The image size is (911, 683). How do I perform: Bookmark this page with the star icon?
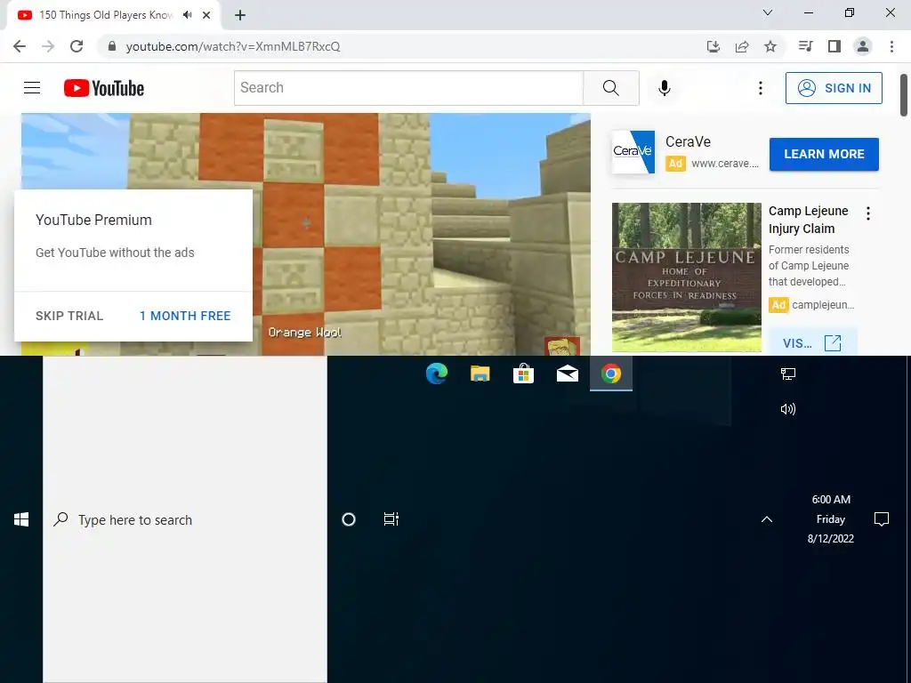point(770,46)
